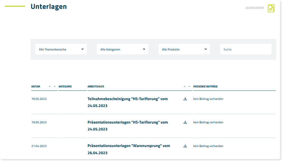
Task: Click the documents icon beside 28 Dokumente
Action: click(x=271, y=8)
